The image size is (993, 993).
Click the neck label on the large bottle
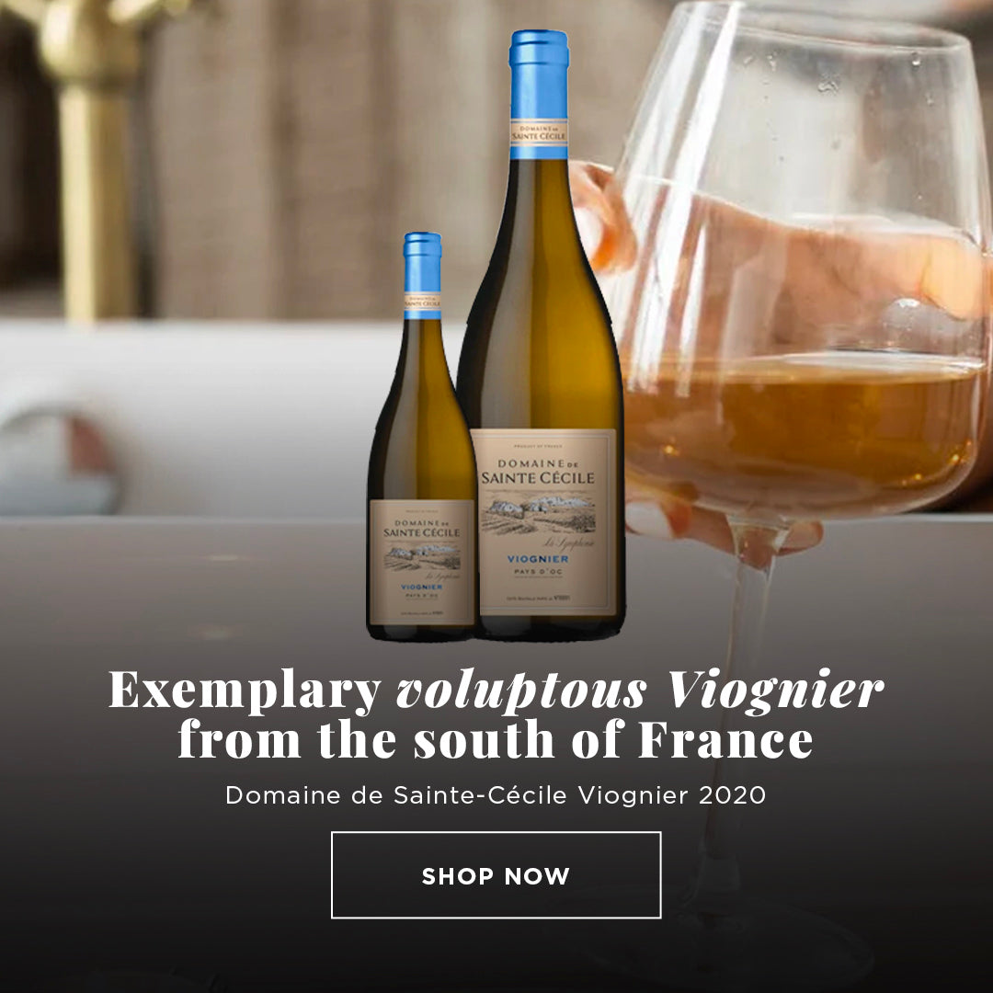tap(539, 132)
